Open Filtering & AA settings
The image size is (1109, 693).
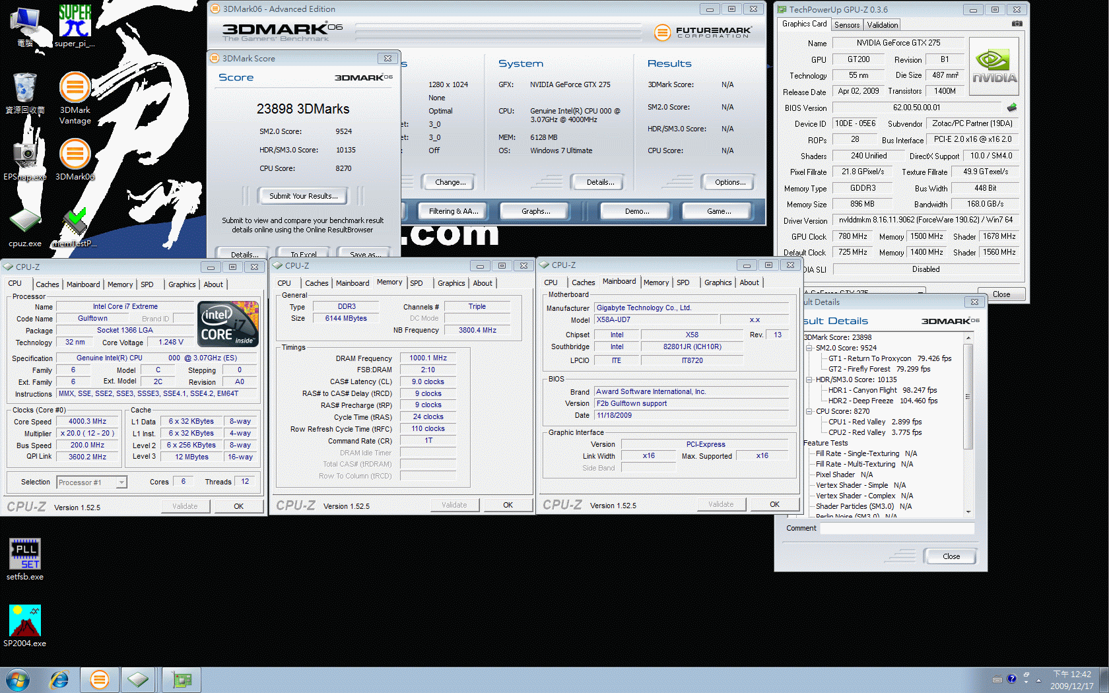pos(454,211)
